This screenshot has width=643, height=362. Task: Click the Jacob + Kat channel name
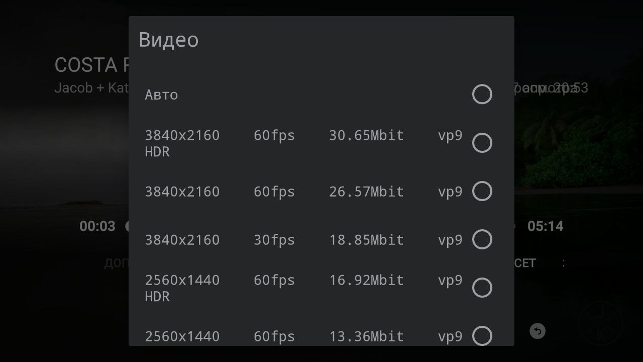point(91,88)
